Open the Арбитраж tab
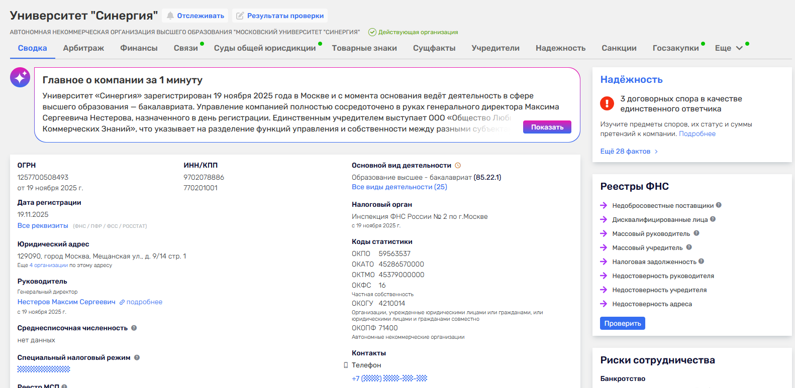The width and height of the screenshot is (795, 388). pyautogui.click(x=83, y=48)
